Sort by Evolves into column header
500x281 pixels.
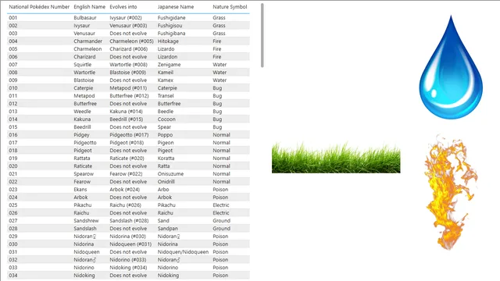(123, 7)
